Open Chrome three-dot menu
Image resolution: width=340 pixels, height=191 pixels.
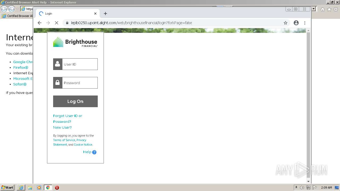tap(305, 23)
